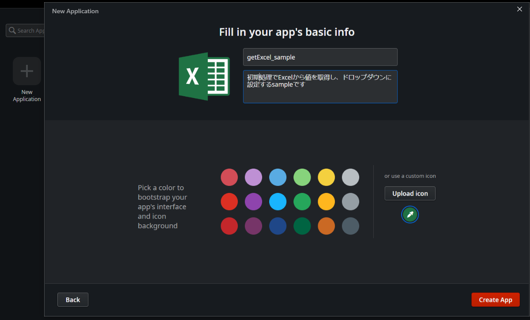Screen dimensions: 530x320
Task: Click the New Application plus tile
Action: (27, 71)
